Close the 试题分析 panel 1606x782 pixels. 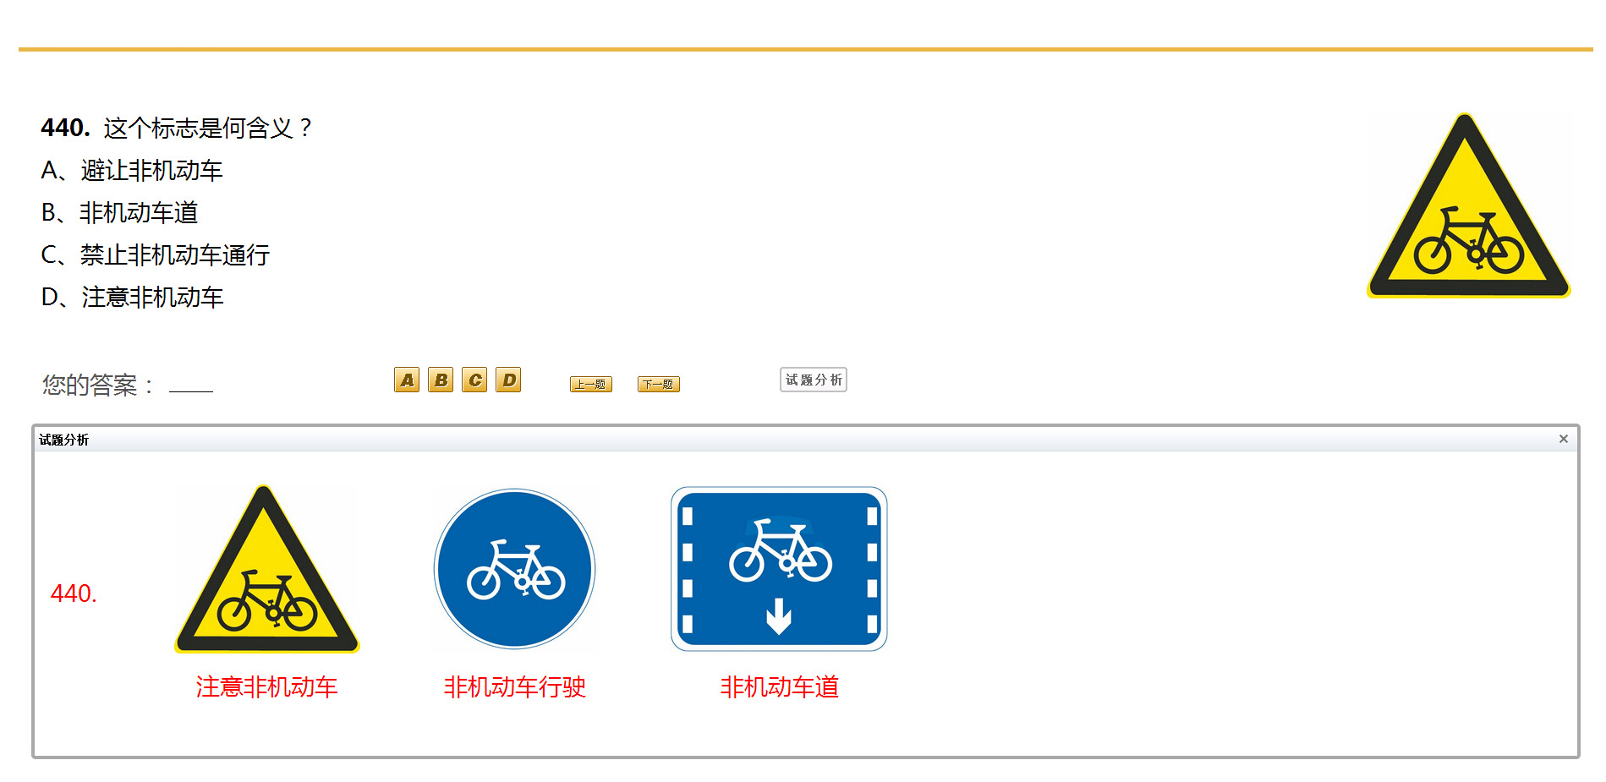click(x=1564, y=439)
